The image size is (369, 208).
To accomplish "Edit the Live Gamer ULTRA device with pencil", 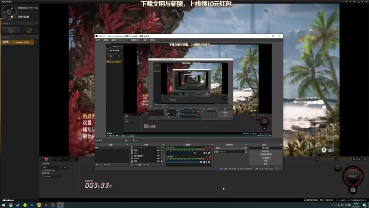I will 36,42.
